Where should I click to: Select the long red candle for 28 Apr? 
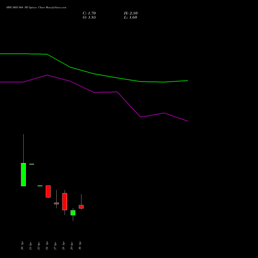point(64,201)
